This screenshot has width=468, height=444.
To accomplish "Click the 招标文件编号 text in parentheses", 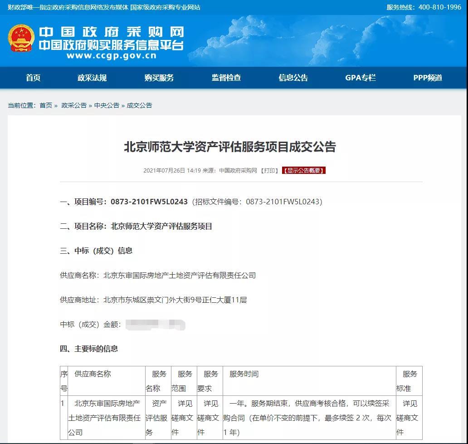I will (257, 202).
